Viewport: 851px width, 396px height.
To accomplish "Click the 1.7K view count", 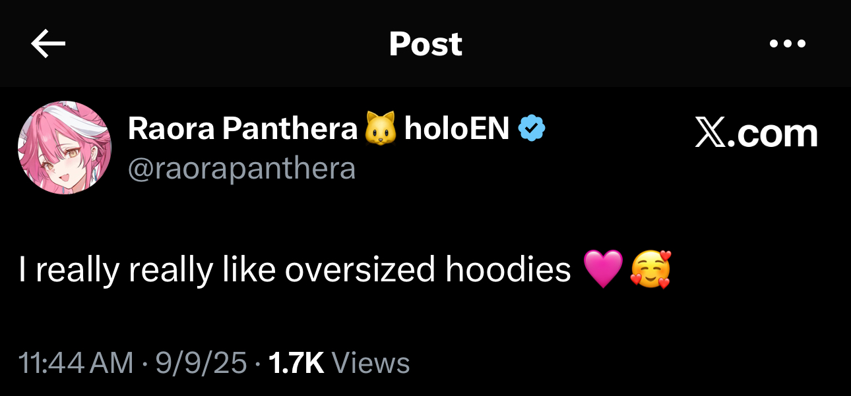I will (297, 363).
